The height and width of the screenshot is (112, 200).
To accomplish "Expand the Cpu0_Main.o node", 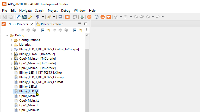I will pyautogui.click(x=12, y=59).
